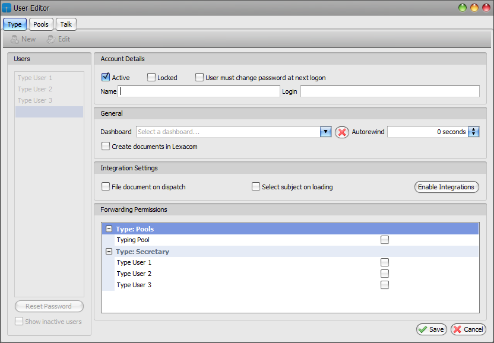Click the Autorewind seconds stepper arrows
This screenshot has width=494, height=343.
coord(474,132)
